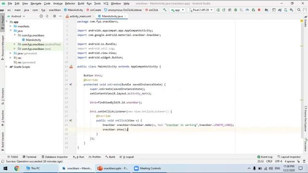Click override gutter icon next to onCreate
Viewport: 308px width, 173px height.
tap(71, 85)
